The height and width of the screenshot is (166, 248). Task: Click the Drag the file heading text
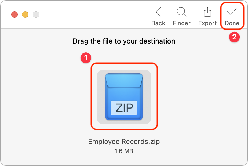(124, 41)
